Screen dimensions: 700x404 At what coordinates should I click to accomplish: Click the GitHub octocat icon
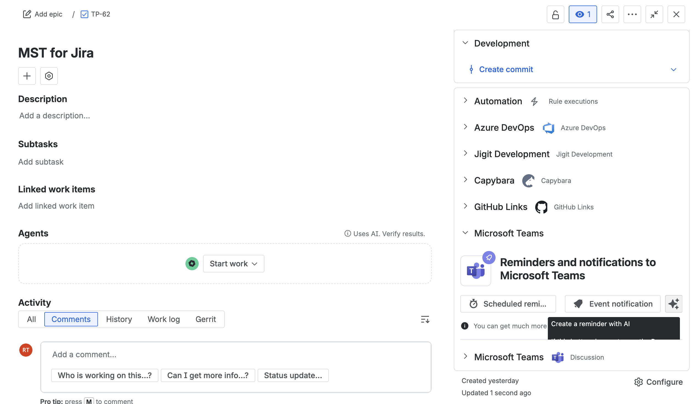[541, 207]
